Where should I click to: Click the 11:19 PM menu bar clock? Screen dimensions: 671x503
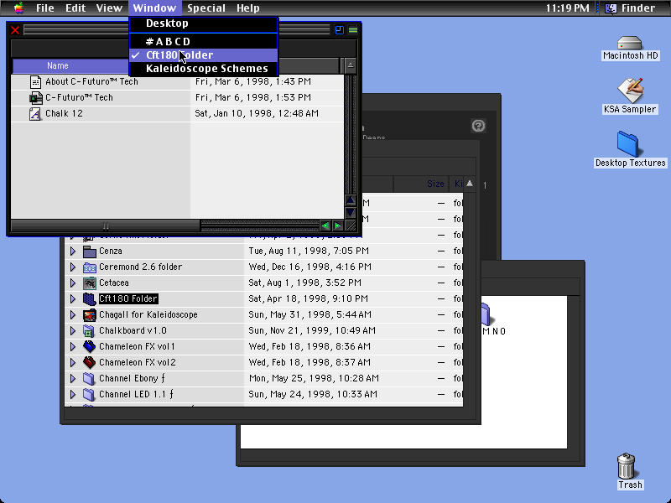[568, 8]
